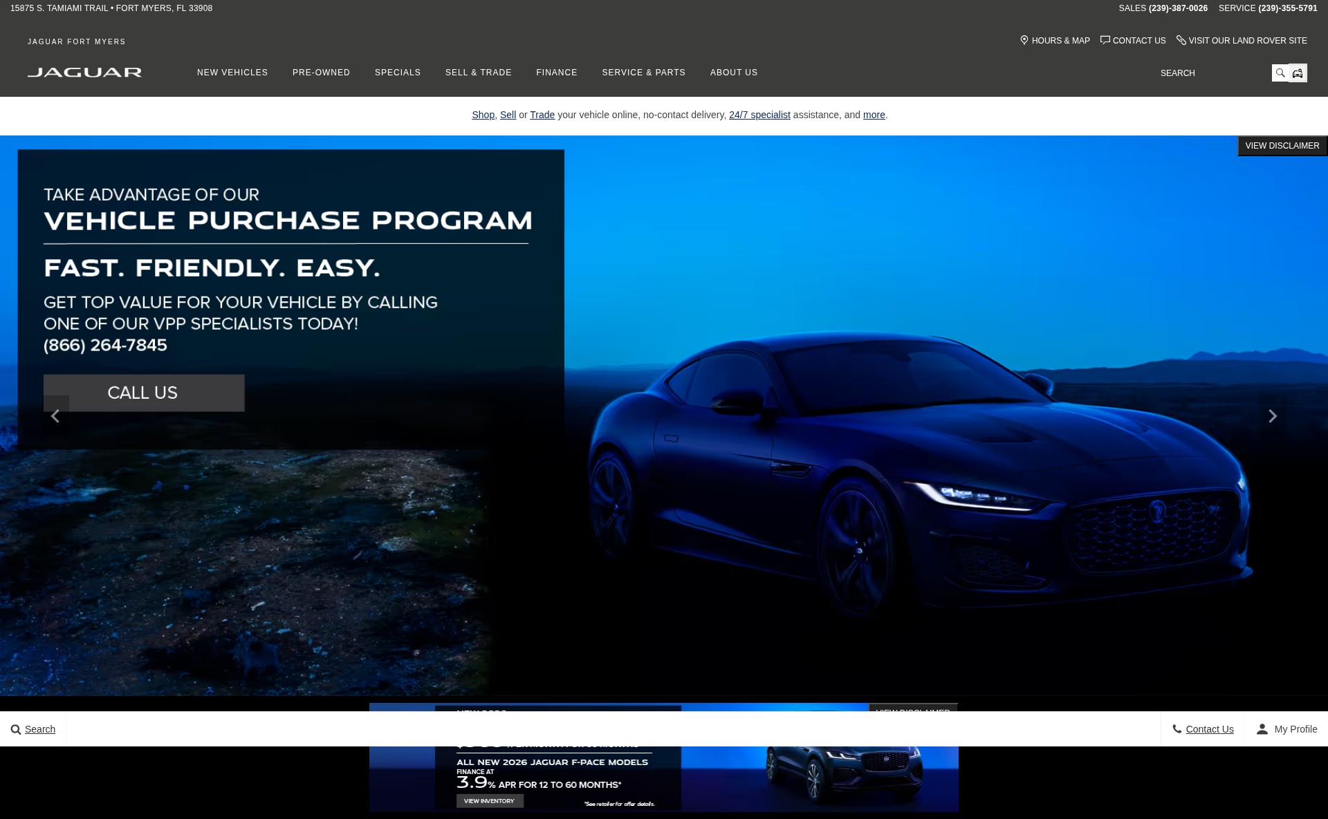The width and height of the screenshot is (1328, 819).
Task: Open the Pre-Owned menu
Action: (321, 73)
